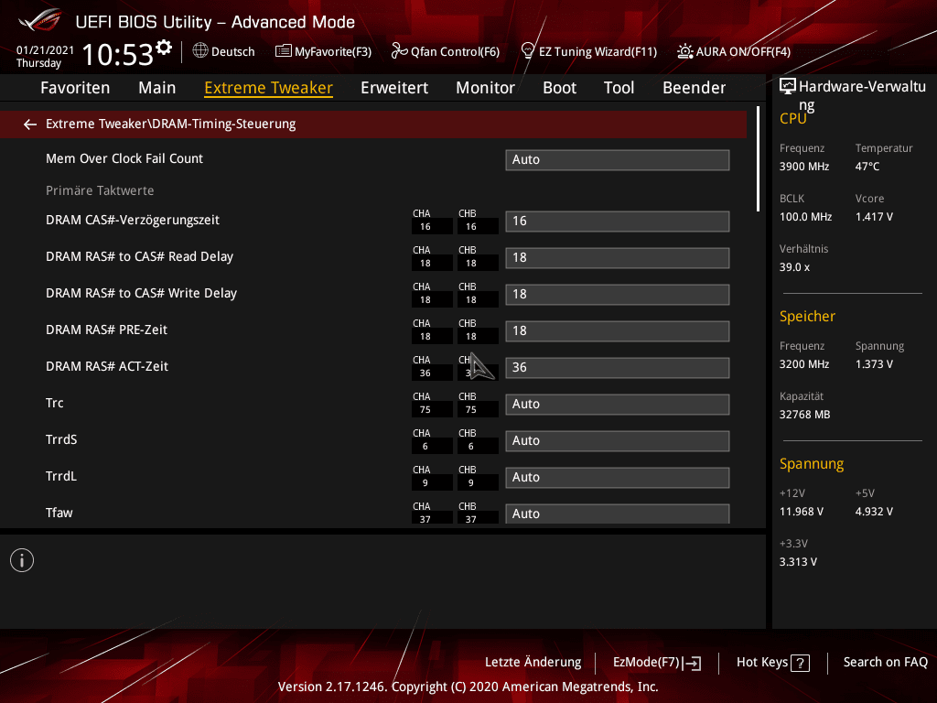Click DRAM CAS# latency value field 16
This screenshot has width=937, height=703.
pyautogui.click(x=618, y=222)
